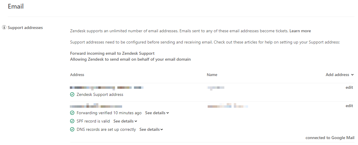Expand See details for Forwarding verified
Image resolution: width=358 pixels, height=145 pixels.
tap(157, 113)
